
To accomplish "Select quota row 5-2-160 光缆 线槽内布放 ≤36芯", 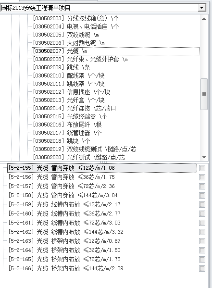I will click(x=64, y=214).
